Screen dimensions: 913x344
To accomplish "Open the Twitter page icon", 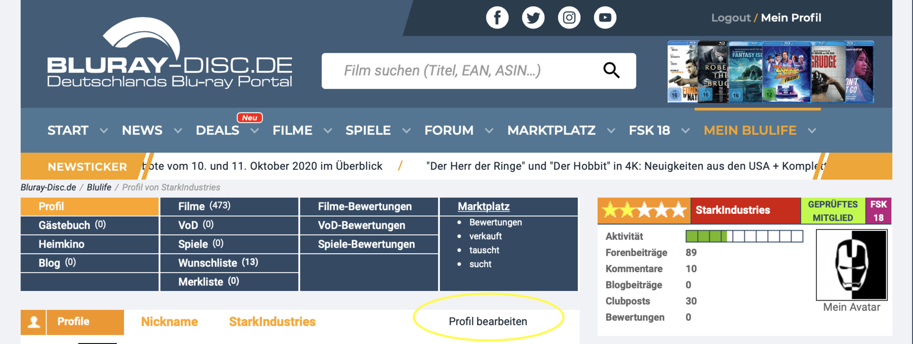I will click(533, 18).
